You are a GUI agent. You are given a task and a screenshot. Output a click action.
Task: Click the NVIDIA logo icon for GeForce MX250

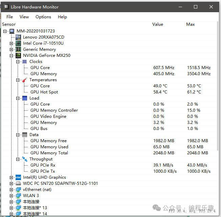point(18,56)
